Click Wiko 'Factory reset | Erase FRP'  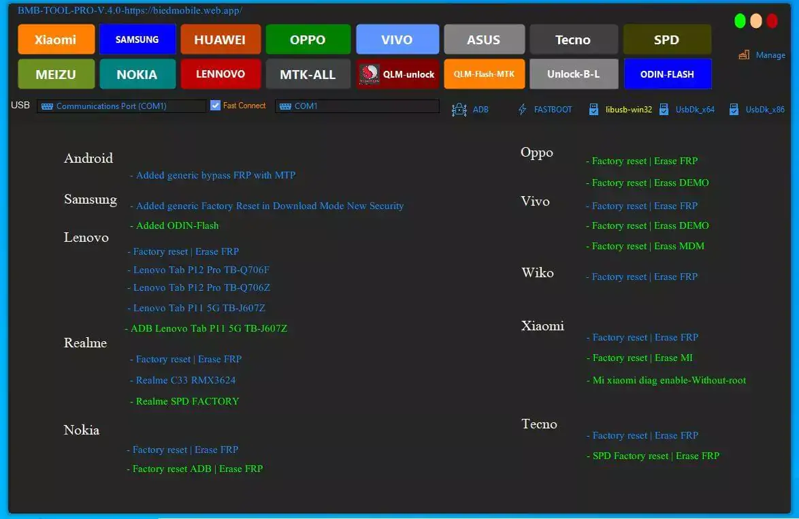tap(642, 277)
